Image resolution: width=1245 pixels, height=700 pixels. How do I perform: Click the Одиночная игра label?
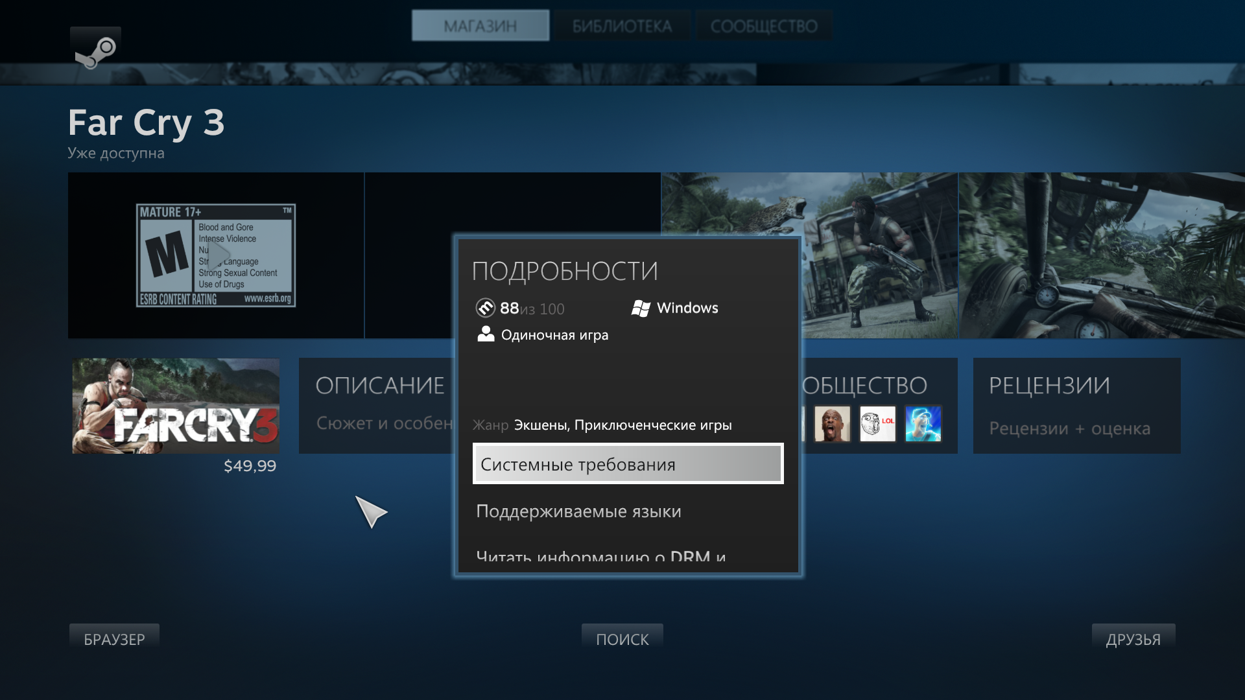[x=554, y=335]
